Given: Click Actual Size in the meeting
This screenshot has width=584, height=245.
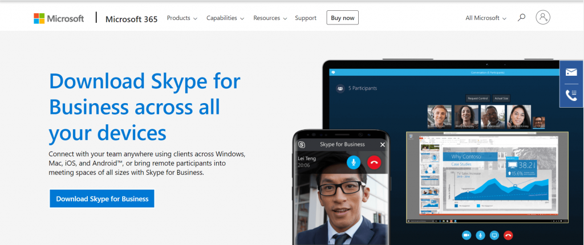Looking at the screenshot, I should (x=501, y=99).
